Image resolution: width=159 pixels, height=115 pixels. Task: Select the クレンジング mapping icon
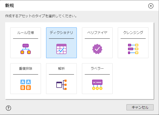(x=133, y=49)
